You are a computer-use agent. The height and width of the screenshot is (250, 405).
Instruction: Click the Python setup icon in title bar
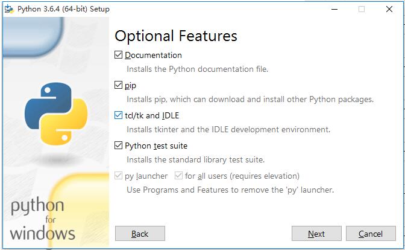[8, 9]
